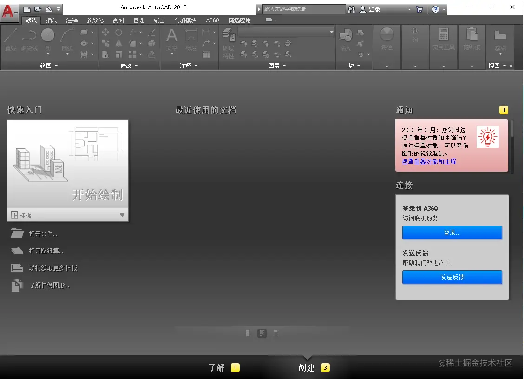This screenshot has width=524, height=379.
Task: Expand the Modify (修改) panel dropdown
Action: point(129,66)
